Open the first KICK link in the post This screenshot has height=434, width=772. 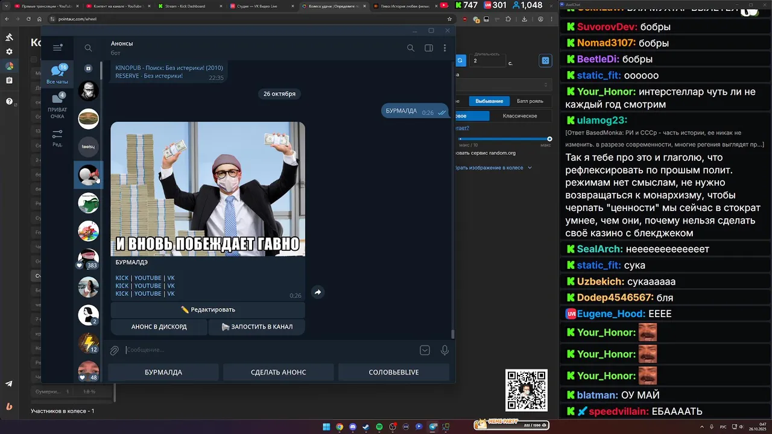point(122,278)
